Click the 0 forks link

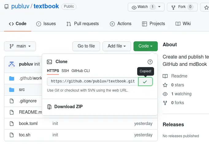tap(178, 103)
